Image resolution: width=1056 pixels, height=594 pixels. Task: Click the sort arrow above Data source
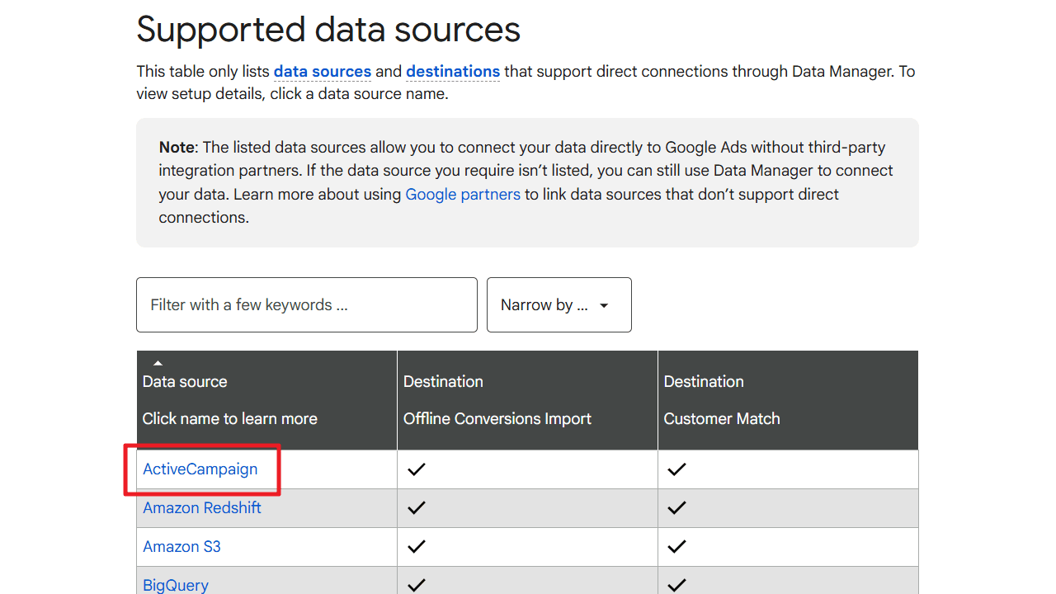pyautogui.click(x=158, y=363)
